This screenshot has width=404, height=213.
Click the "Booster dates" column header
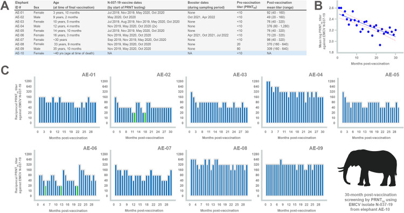pos(203,5)
